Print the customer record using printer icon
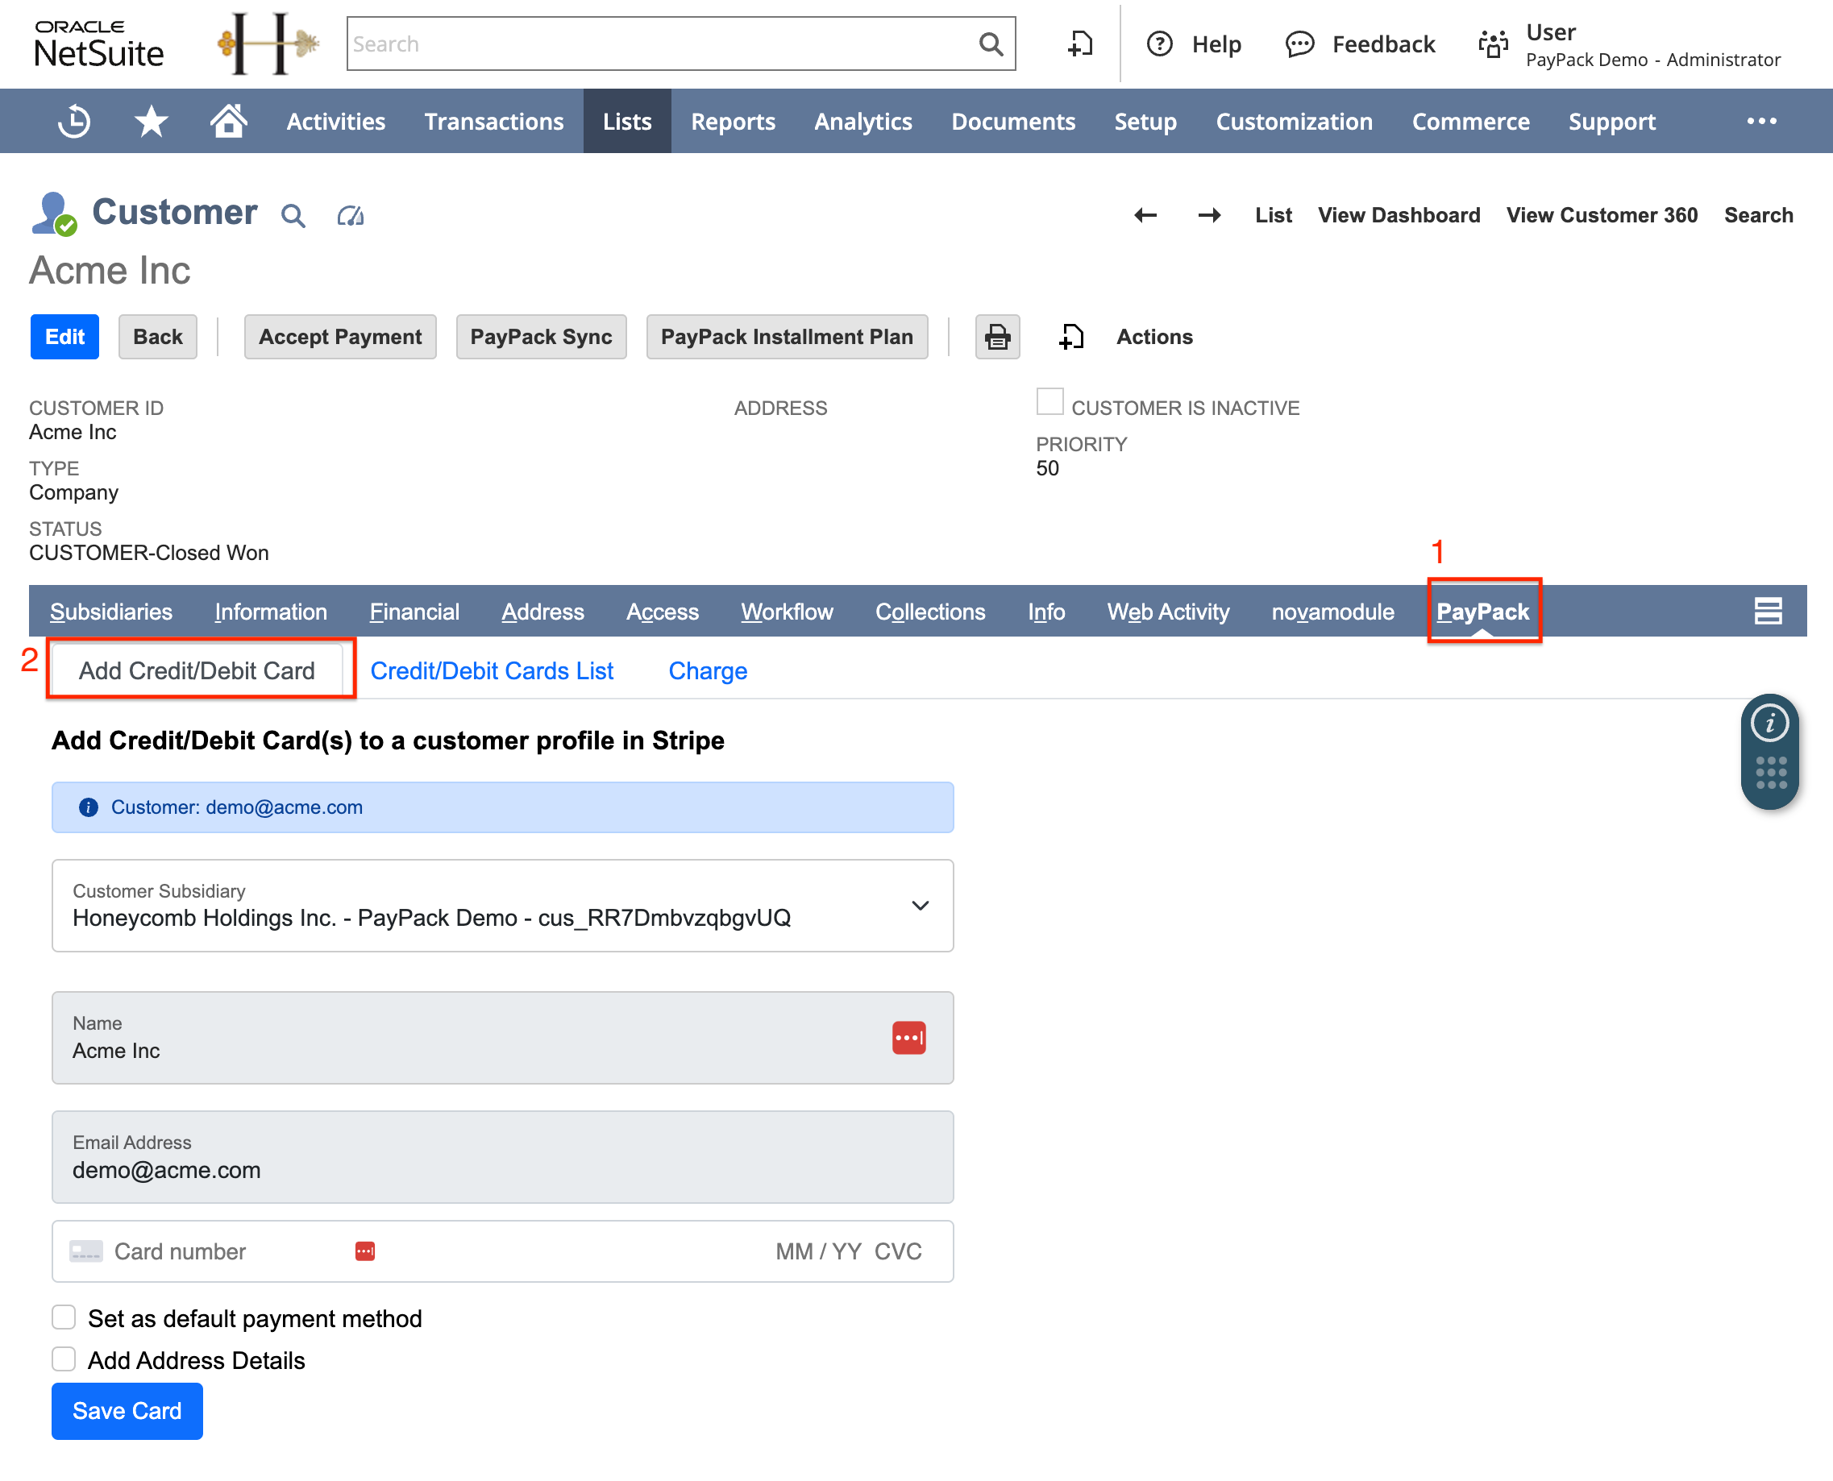 (997, 337)
